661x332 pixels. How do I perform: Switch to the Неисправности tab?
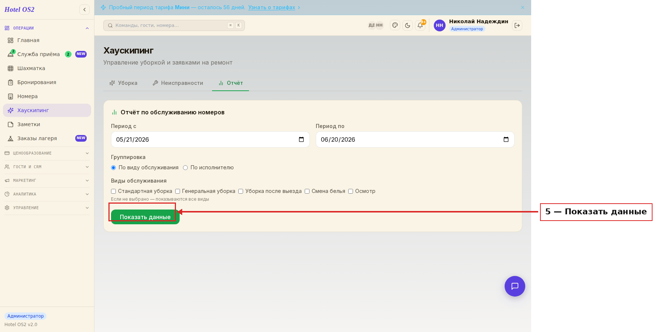[178, 83]
